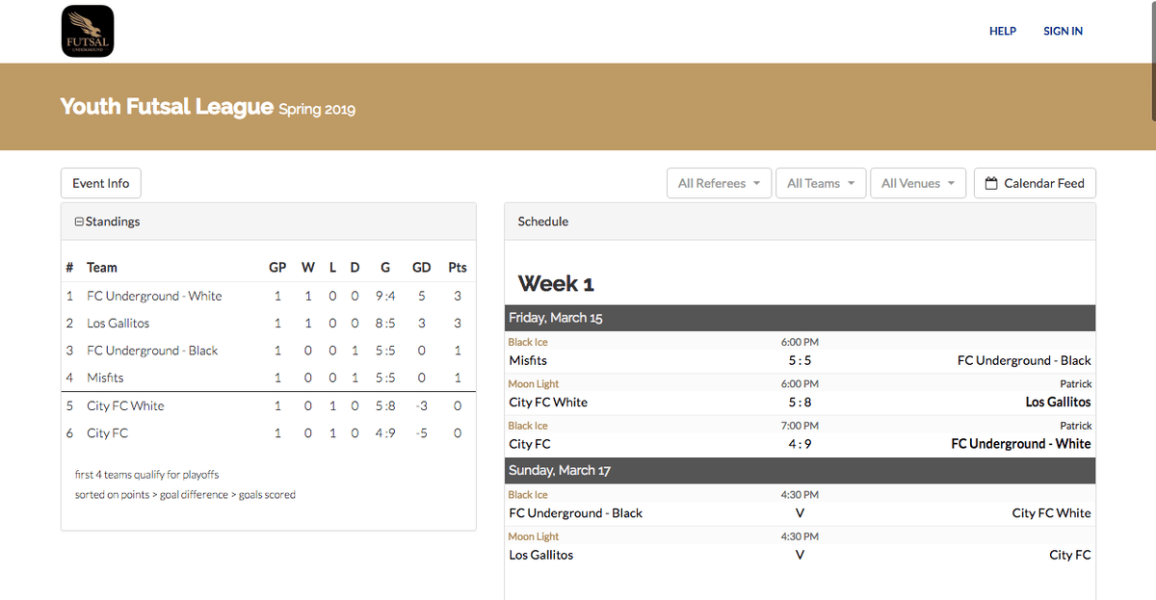Click FC Underground - Black in Friday schedule
1156x600 pixels.
1024,360
